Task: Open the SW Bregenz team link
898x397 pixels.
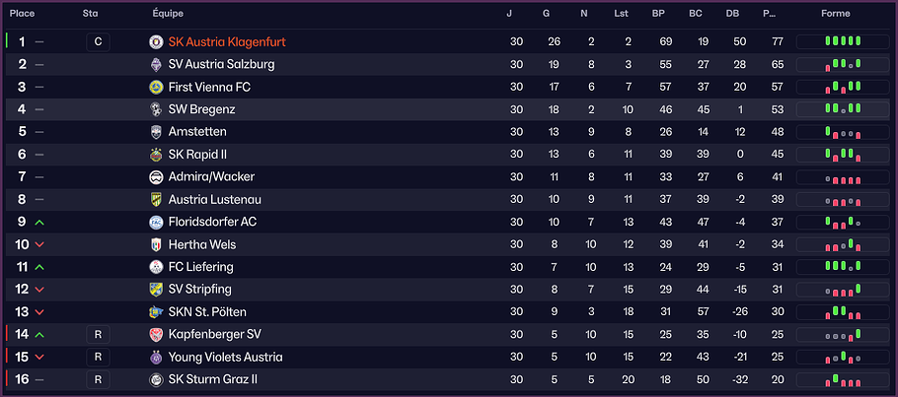Action: click(x=201, y=109)
